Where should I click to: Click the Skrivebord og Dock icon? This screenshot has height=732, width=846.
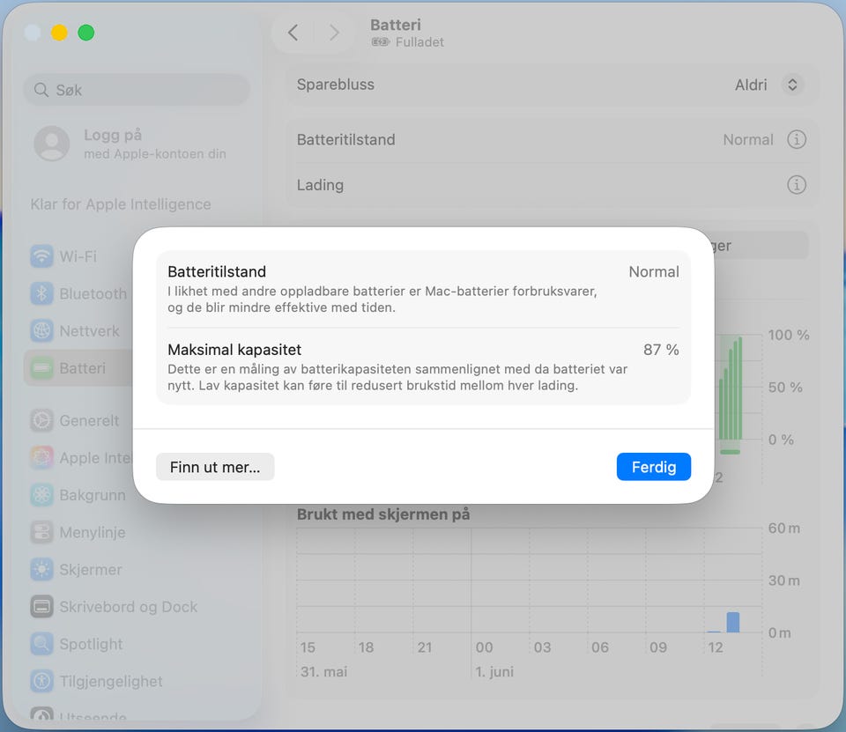click(41, 606)
